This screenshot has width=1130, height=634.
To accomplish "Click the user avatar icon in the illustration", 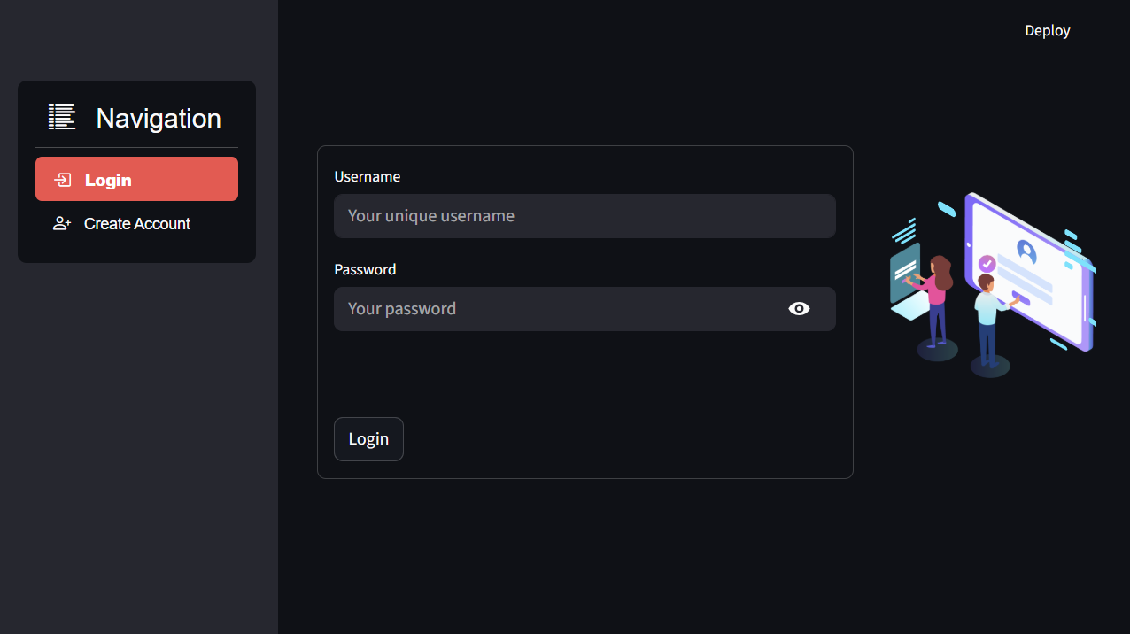I will pyautogui.click(x=1026, y=251).
